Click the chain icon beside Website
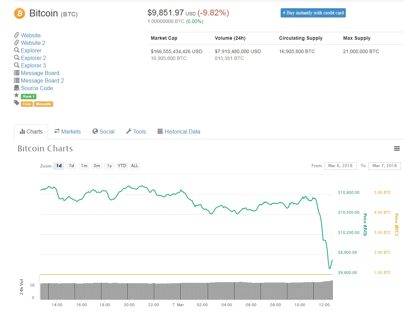 pos(16,35)
